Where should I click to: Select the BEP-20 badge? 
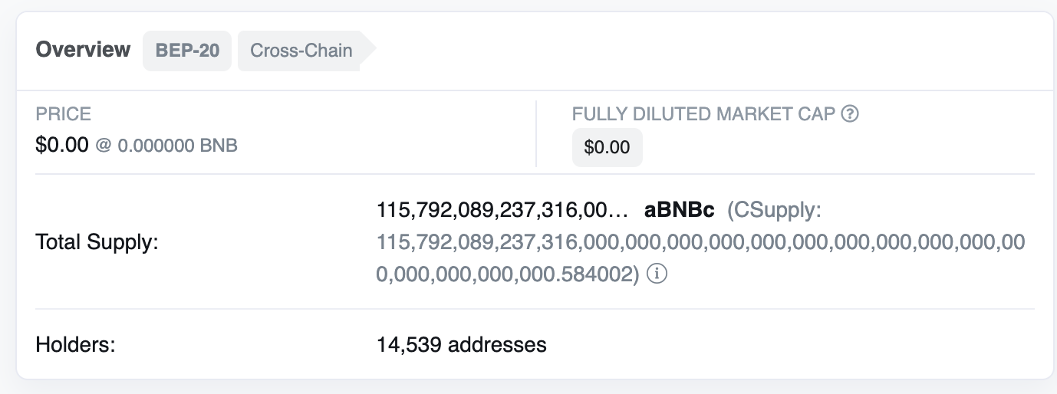point(187,51)
